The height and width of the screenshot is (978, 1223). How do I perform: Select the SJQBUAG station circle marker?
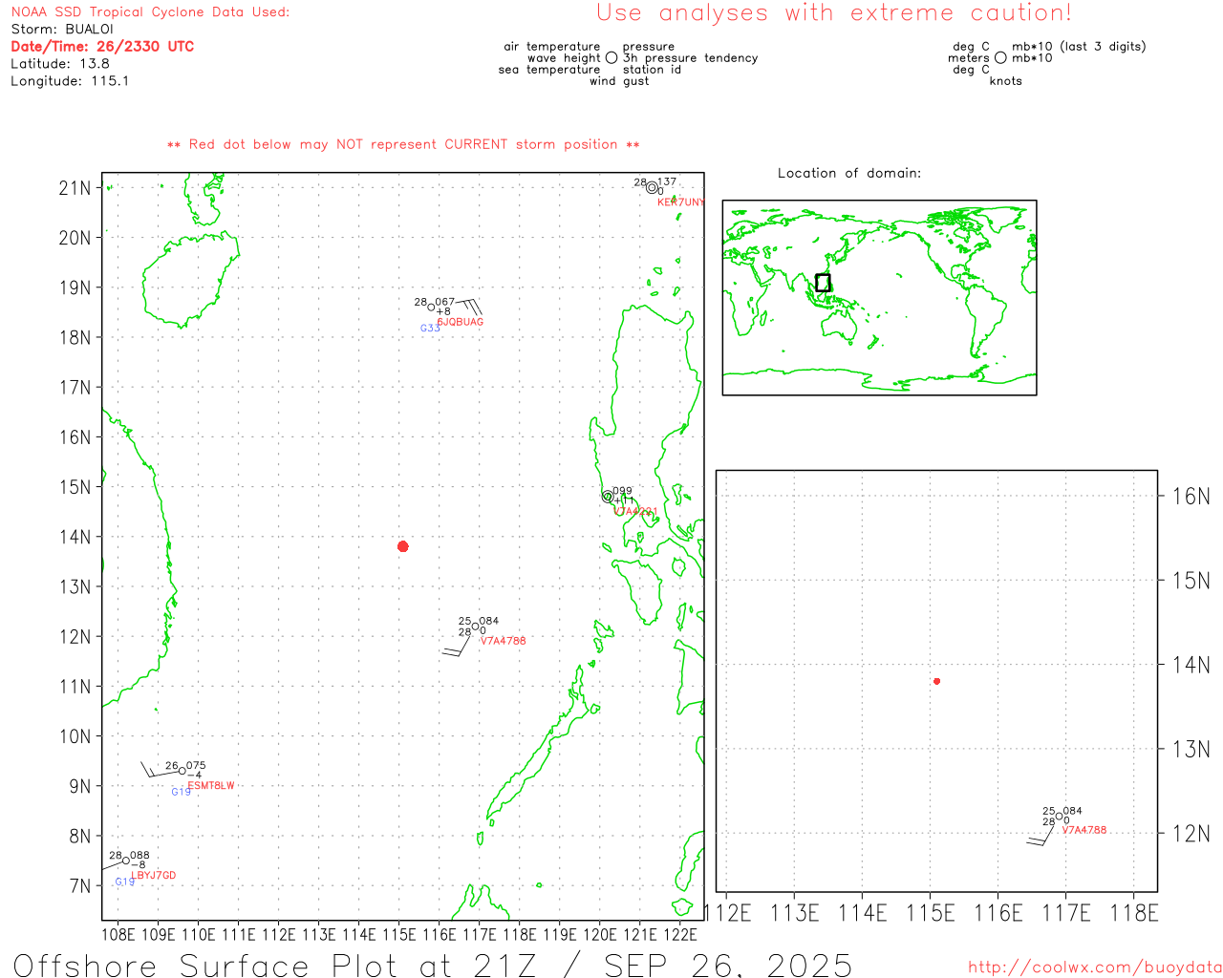tap(432, 307)
